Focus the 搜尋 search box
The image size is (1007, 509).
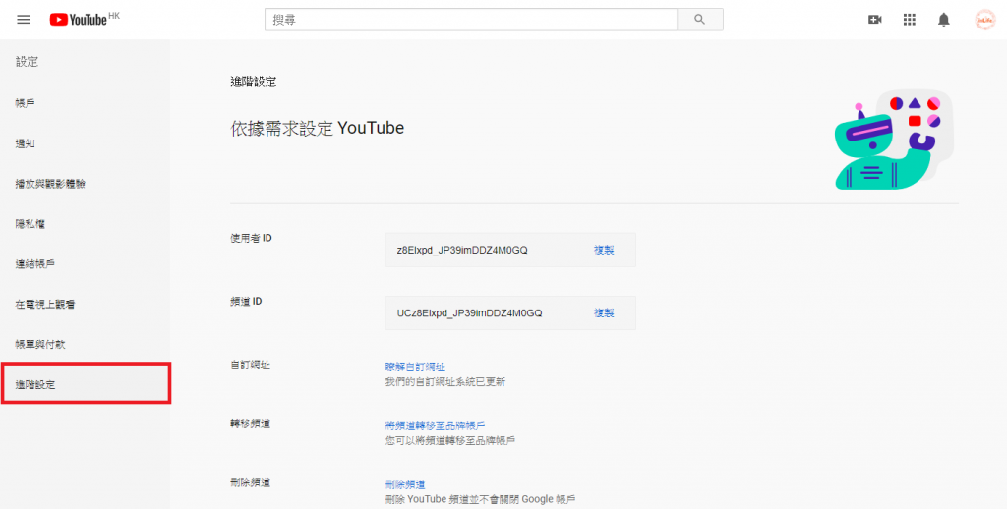(471, 20)
